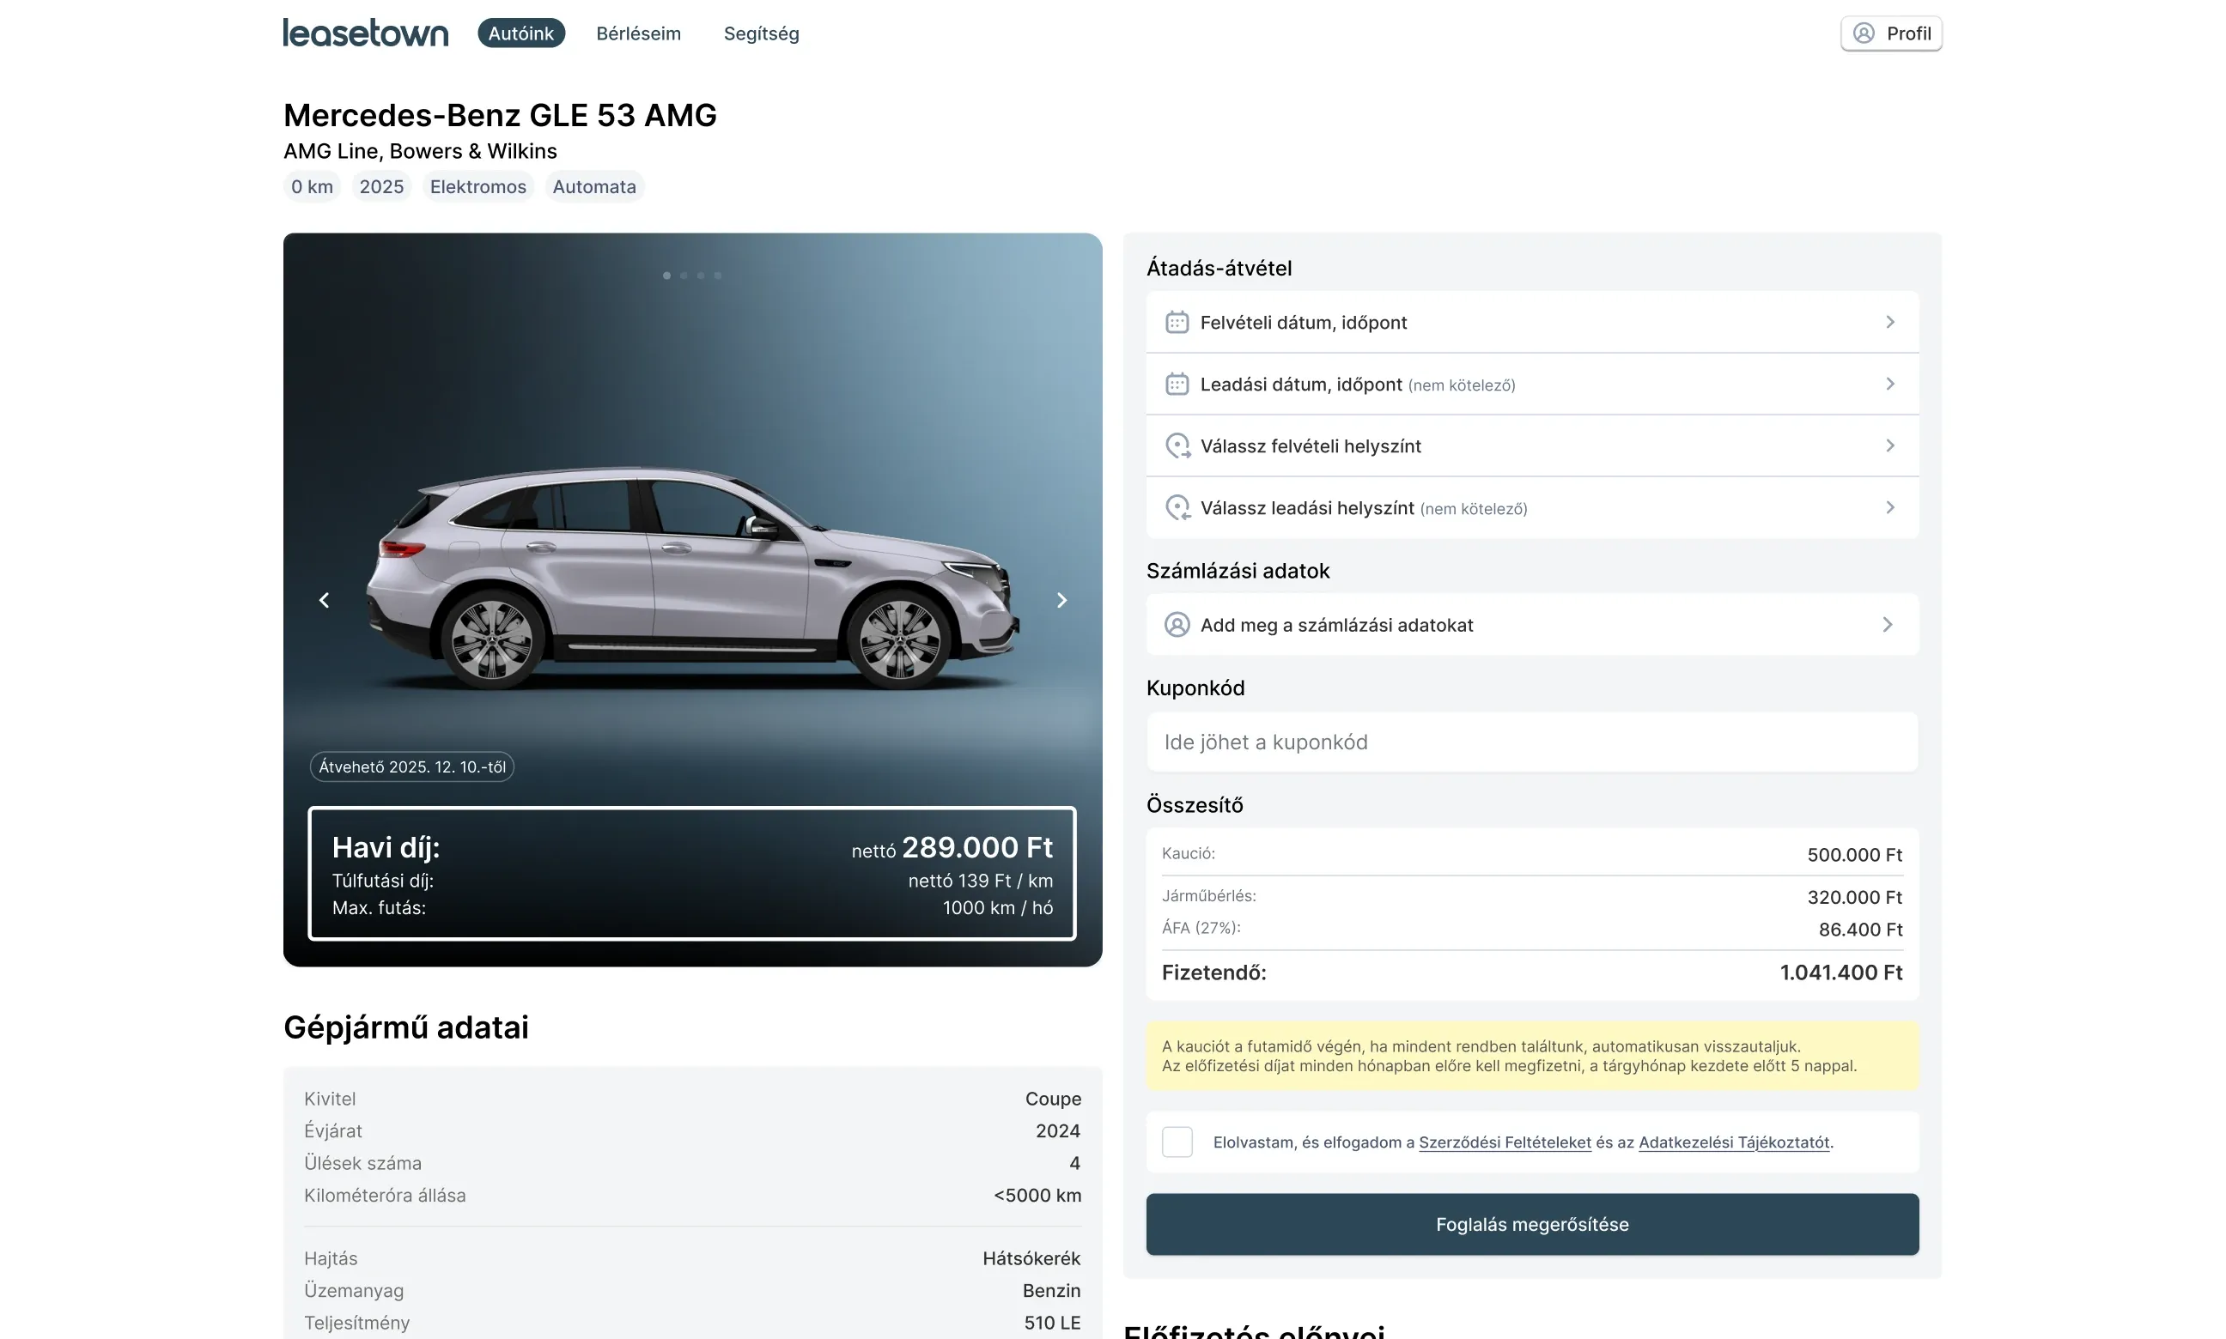Expand Leadási dátum, időpont chevron
The image size is (2226, 1339).
[x=1889, y=385]
